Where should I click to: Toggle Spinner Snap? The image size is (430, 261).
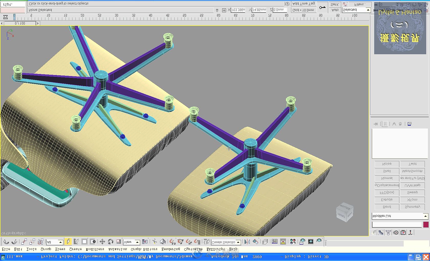pyautogui.click(x=197, y=242)
